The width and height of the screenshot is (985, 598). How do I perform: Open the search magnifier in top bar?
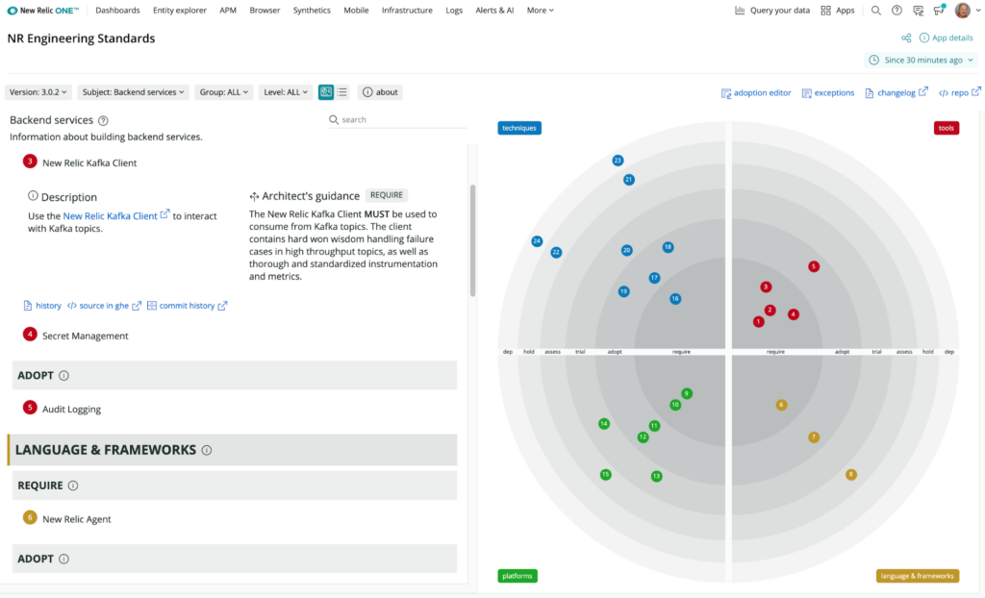875,10
